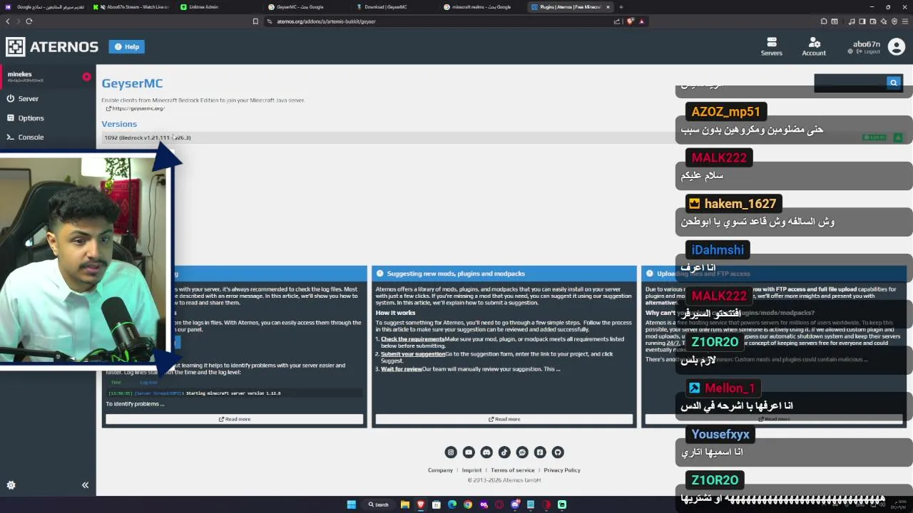The width and height of the screenshot is (913, 513).
Task: Click the browser address bar URL
Action: tap(325, 21)
